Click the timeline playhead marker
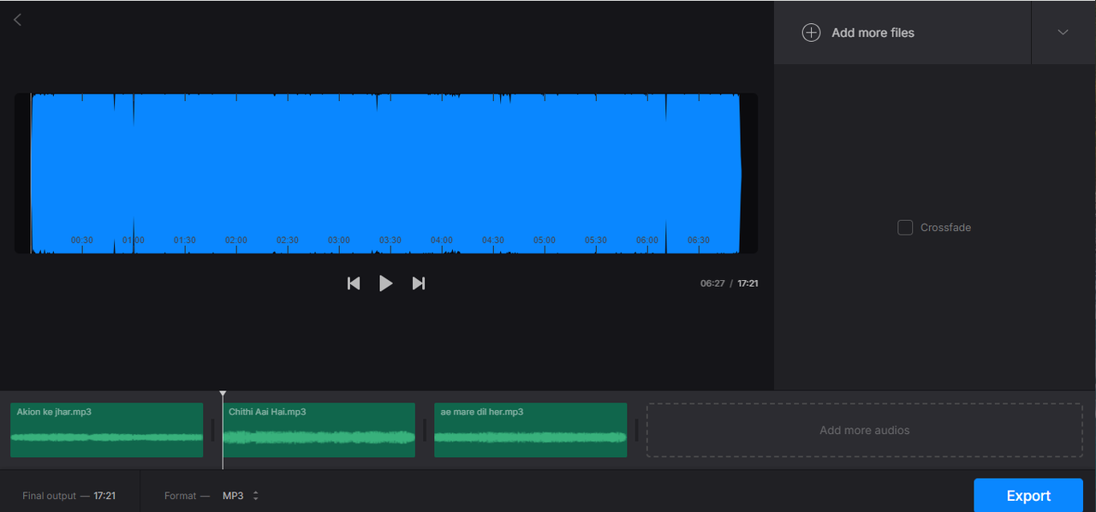The height and width of the screenshot is (512, 1096). [223, 395]
